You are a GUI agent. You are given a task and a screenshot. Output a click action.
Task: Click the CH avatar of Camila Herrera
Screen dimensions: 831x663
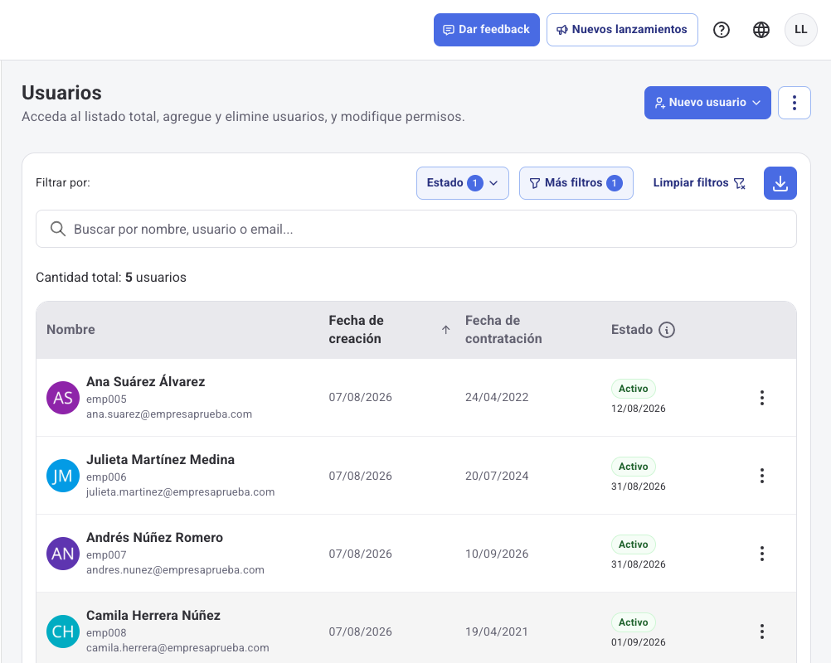tap(63, 632)
